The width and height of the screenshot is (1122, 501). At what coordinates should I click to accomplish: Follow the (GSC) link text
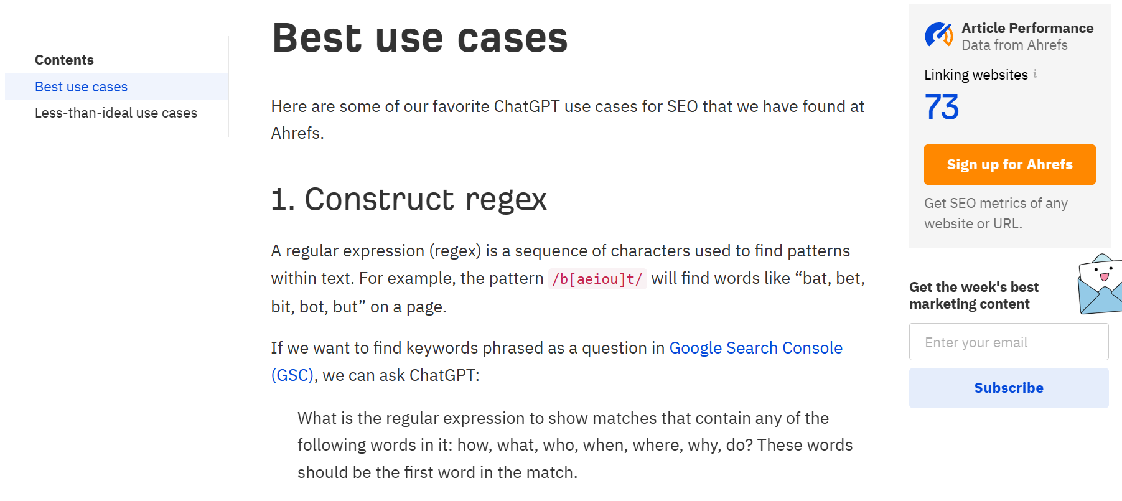click(292, 375)
